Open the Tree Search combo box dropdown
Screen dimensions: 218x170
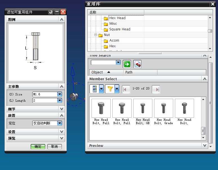click(x=118, y=62)
